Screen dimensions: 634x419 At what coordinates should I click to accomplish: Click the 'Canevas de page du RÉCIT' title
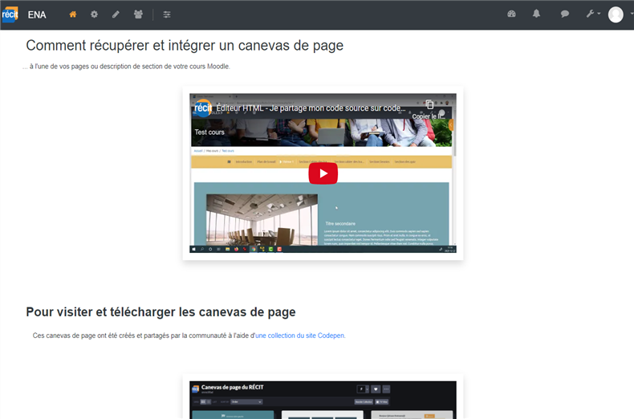point(232,388)
